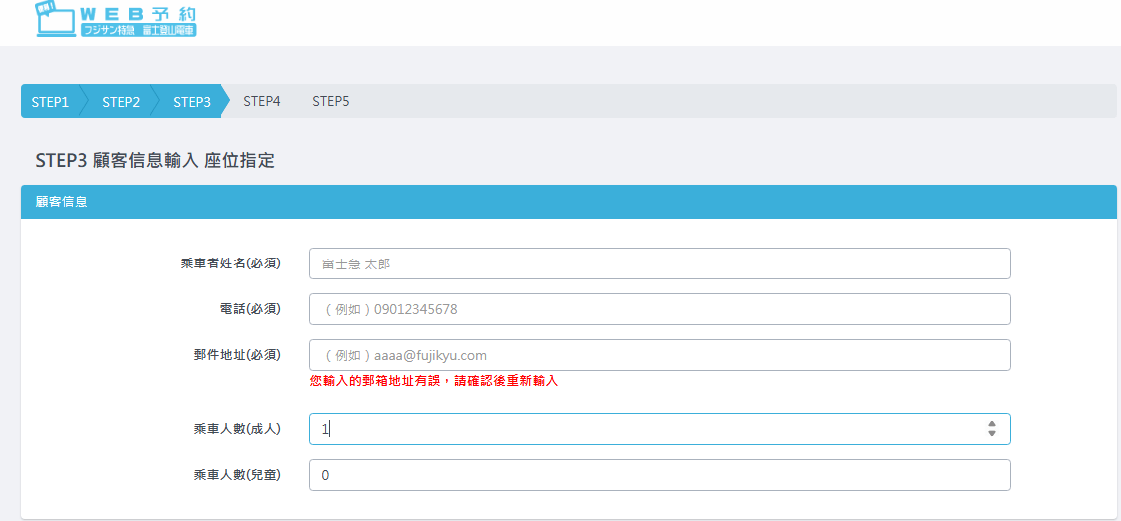Click the 乘車者姓名(必須) label

230,263
